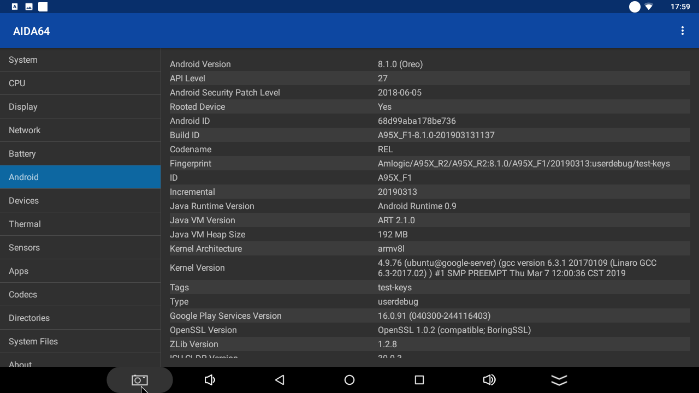Select the Tags row label
Viewport: 699px width, 393px height.
point(179,288)
